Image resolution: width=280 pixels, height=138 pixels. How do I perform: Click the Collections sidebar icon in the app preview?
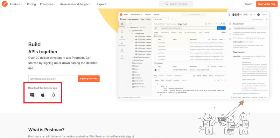tap(122, 25)
